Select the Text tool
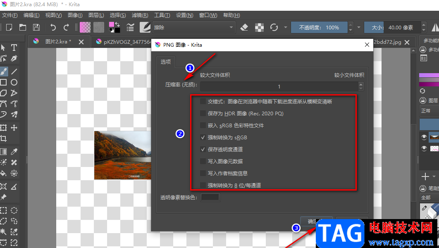 point(14,48)
